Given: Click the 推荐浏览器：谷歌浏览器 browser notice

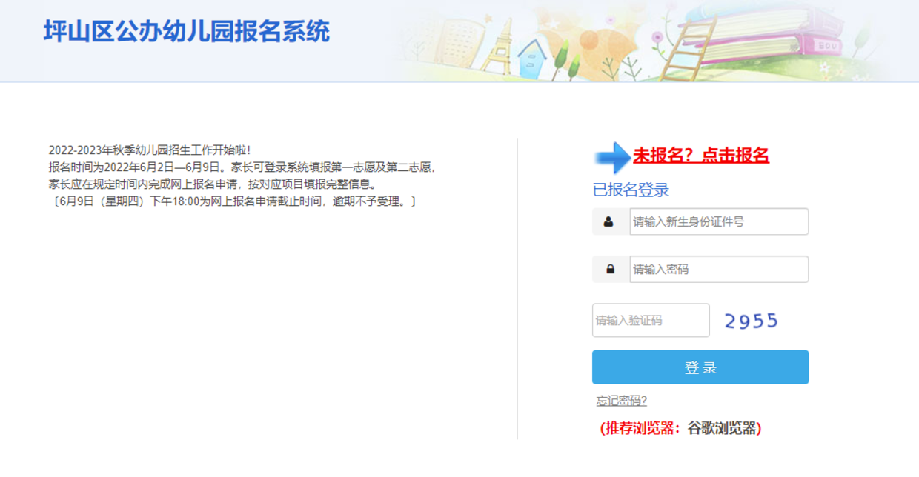Looking at the screenshot, I should coord(680,428).
